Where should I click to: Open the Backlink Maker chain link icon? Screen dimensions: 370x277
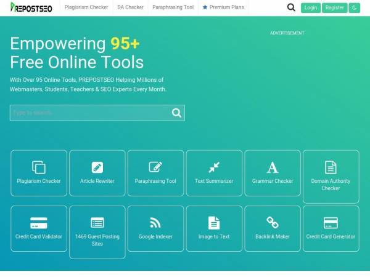(x=273, y=223)
